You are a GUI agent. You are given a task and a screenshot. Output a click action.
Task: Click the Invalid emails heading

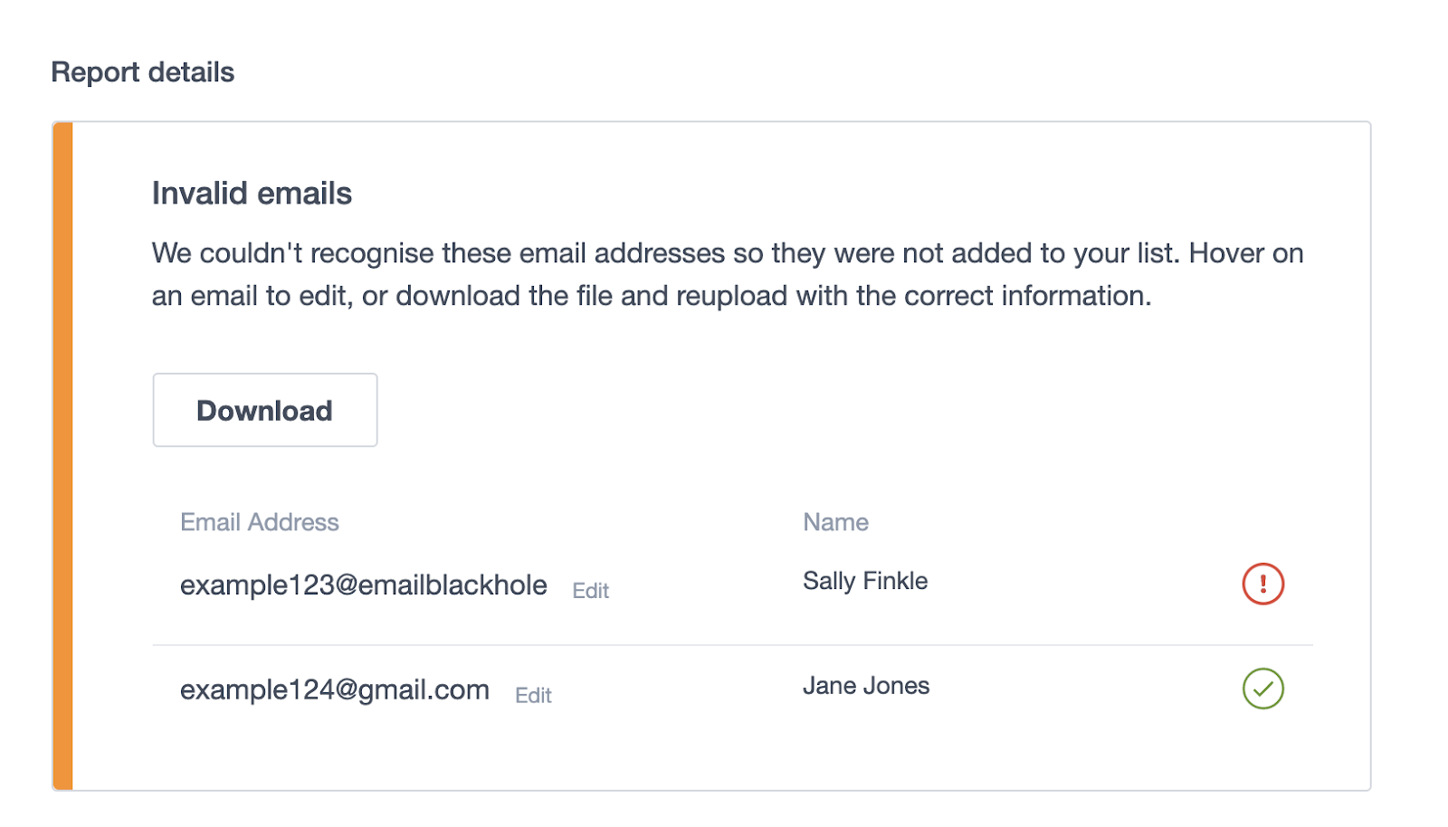coord(252,194)
